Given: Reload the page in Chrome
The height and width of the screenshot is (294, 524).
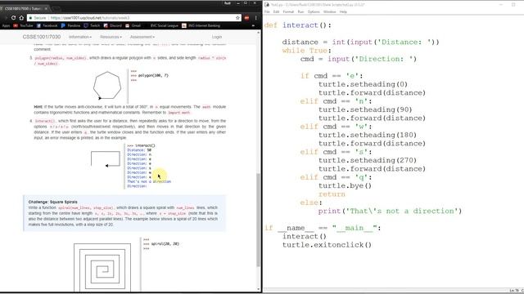Looking at the screenshot, I should click(13, 18).
